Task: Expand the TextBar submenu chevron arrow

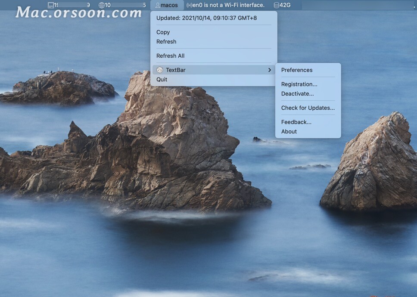Action: [270, 70]
